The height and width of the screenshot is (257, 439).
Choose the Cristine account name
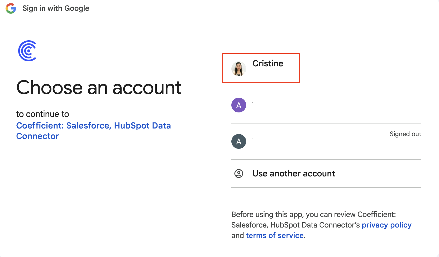coord(268,63)
